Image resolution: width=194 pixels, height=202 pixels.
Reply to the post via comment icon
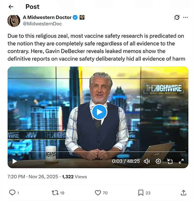tap(12, 193)
